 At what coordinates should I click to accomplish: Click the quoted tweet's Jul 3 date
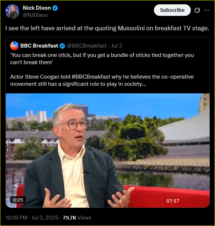pyautogui.click(x=116, y=46)
